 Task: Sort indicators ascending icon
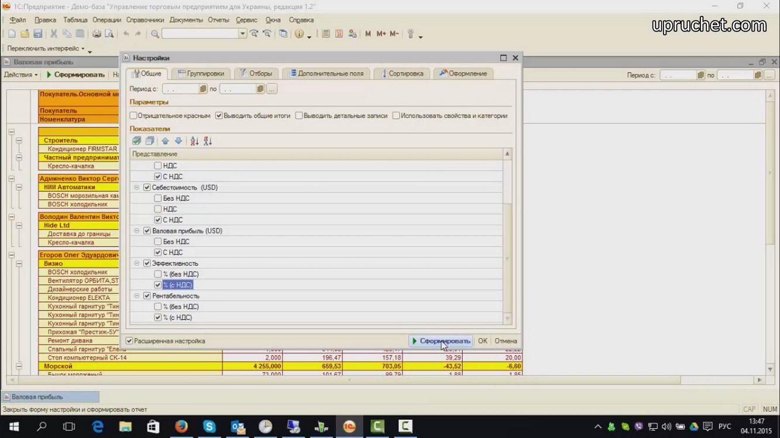tap(194, 141)
